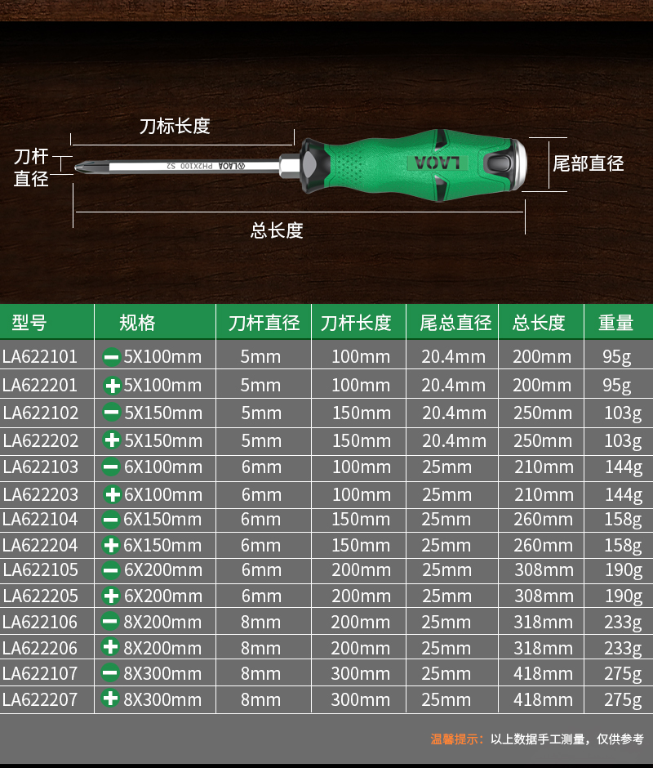Click the 以上数据手工测量，仅供参考 disclaimer text

[x=567, y=739]
